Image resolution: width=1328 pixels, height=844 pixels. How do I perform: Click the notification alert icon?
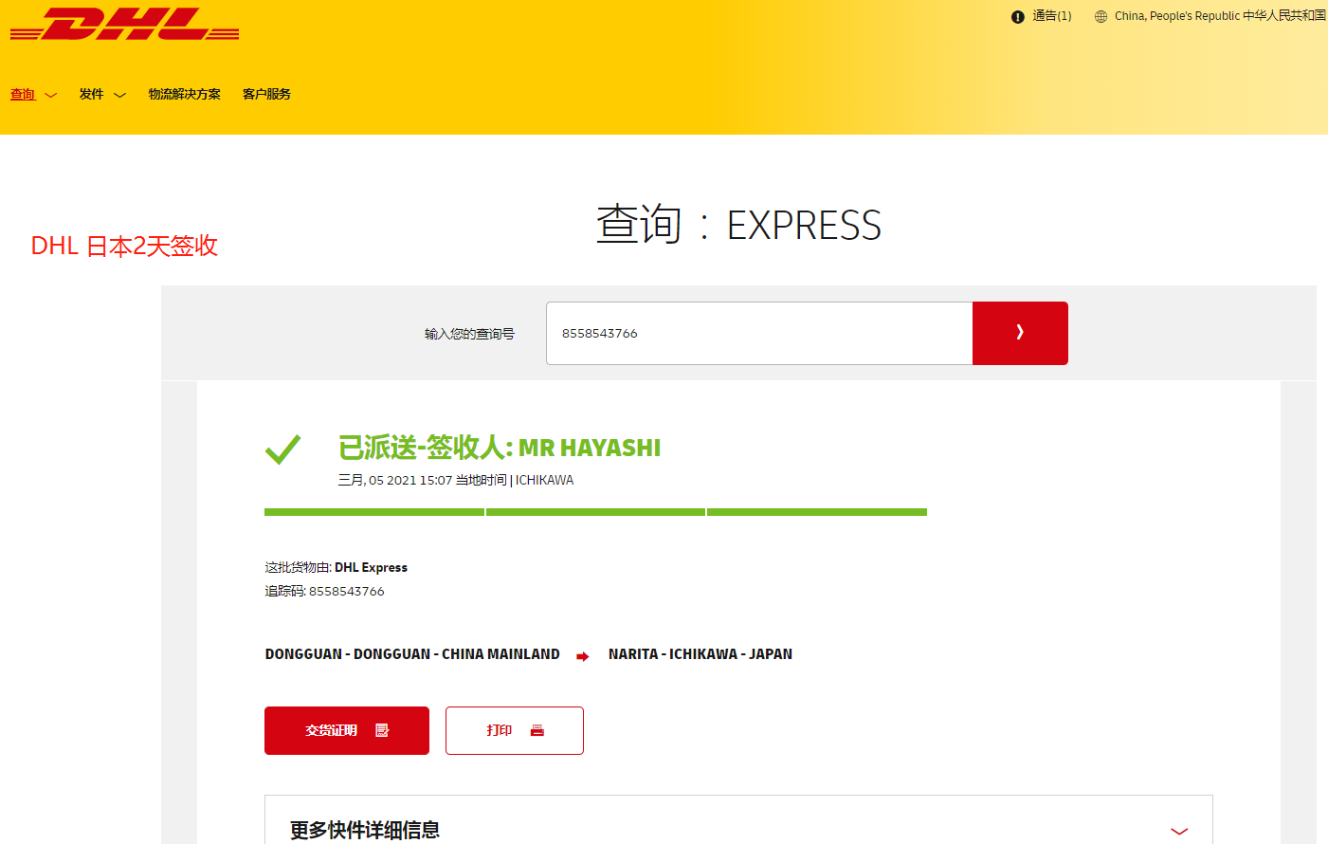coord(1017,17)
